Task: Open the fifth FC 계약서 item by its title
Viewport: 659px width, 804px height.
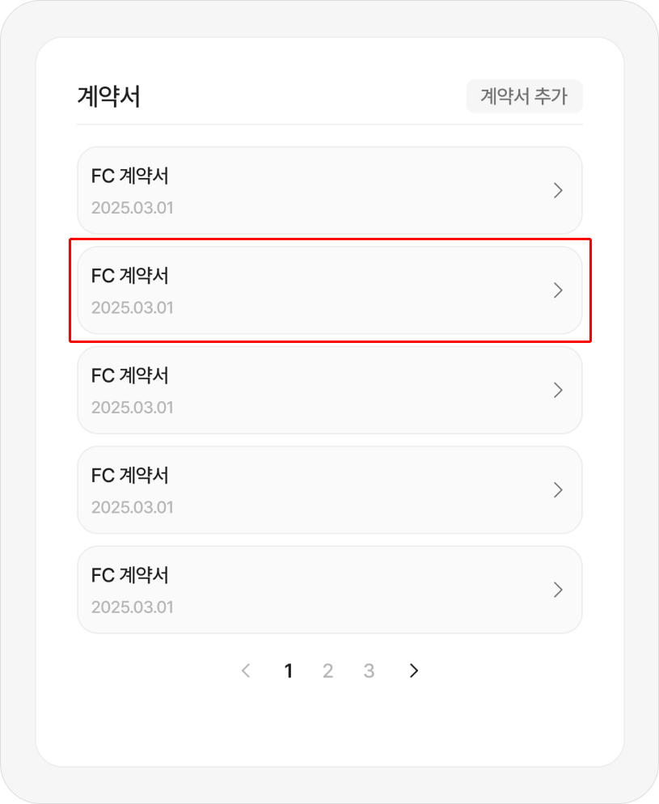Action: pos(130,575)
